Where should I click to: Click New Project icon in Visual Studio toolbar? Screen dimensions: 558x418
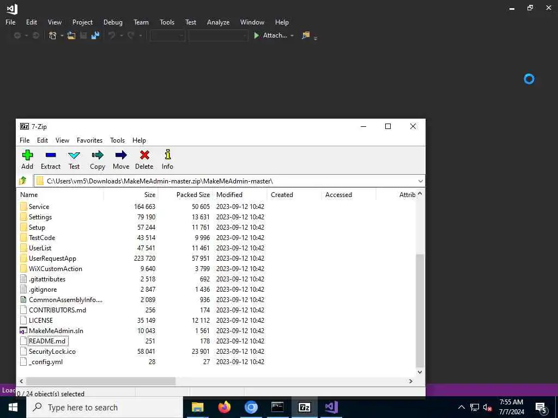click(53, 35)
